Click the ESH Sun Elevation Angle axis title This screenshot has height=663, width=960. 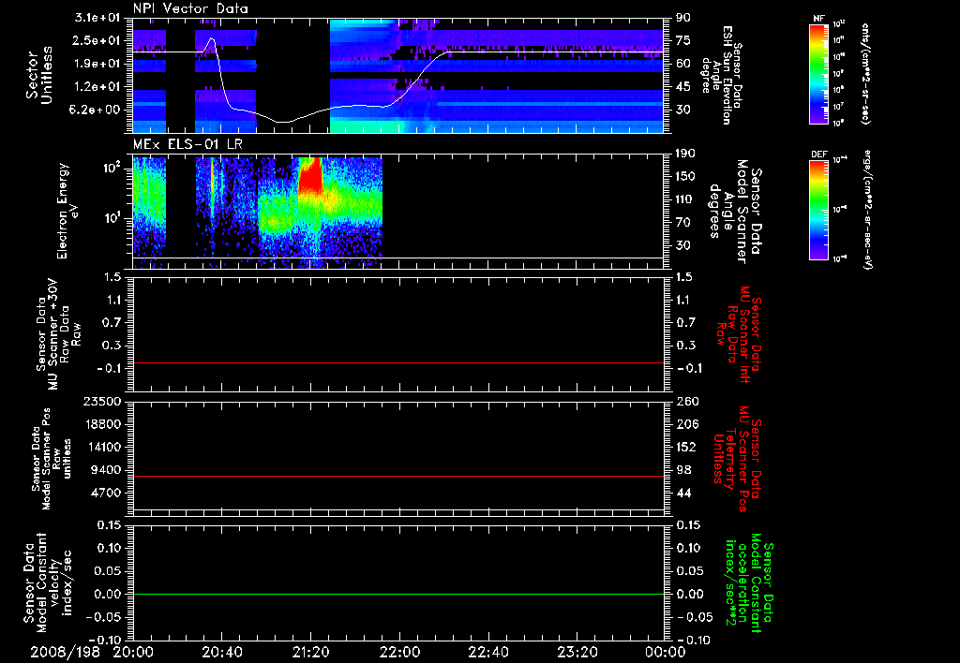click(x=722, y=75)
